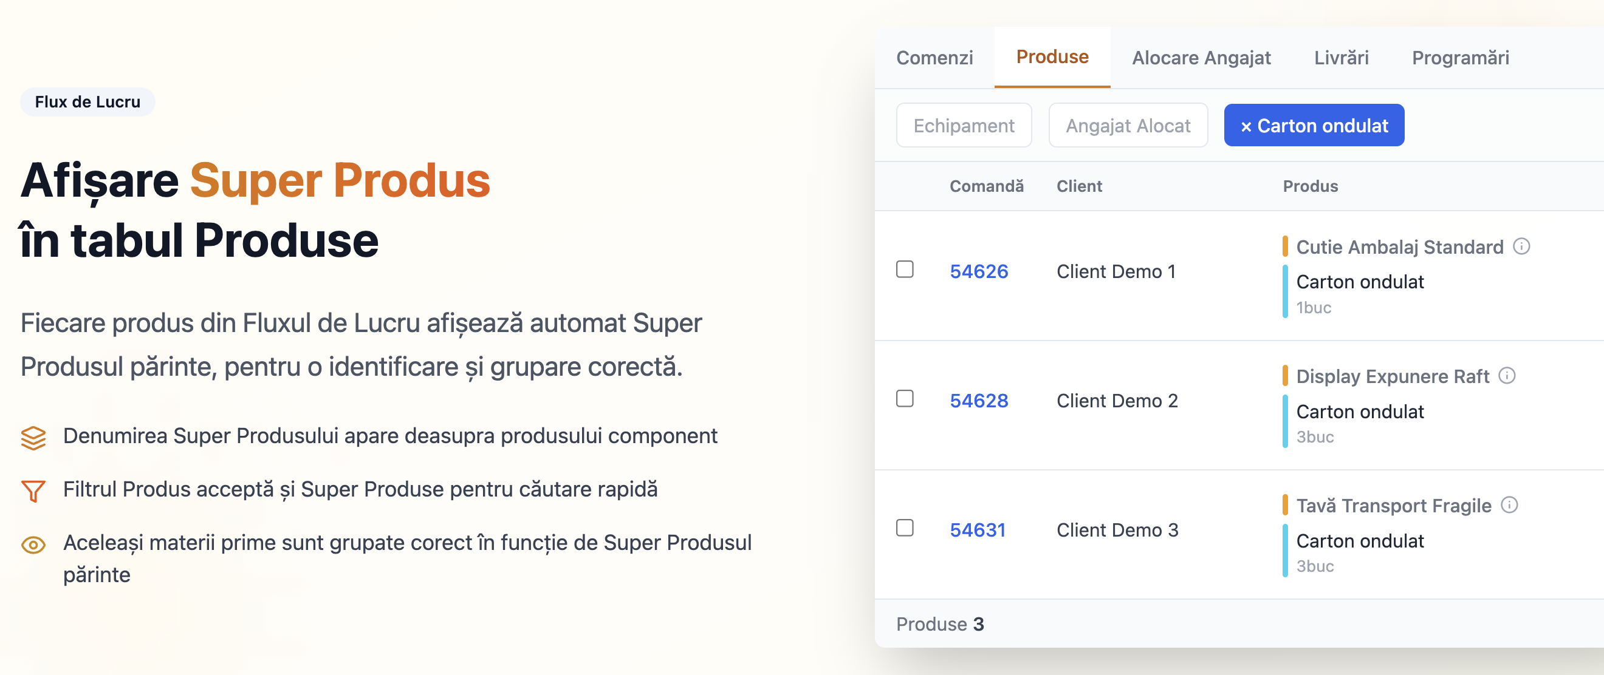Click the Flux de Lucru badge

point(88,102)
